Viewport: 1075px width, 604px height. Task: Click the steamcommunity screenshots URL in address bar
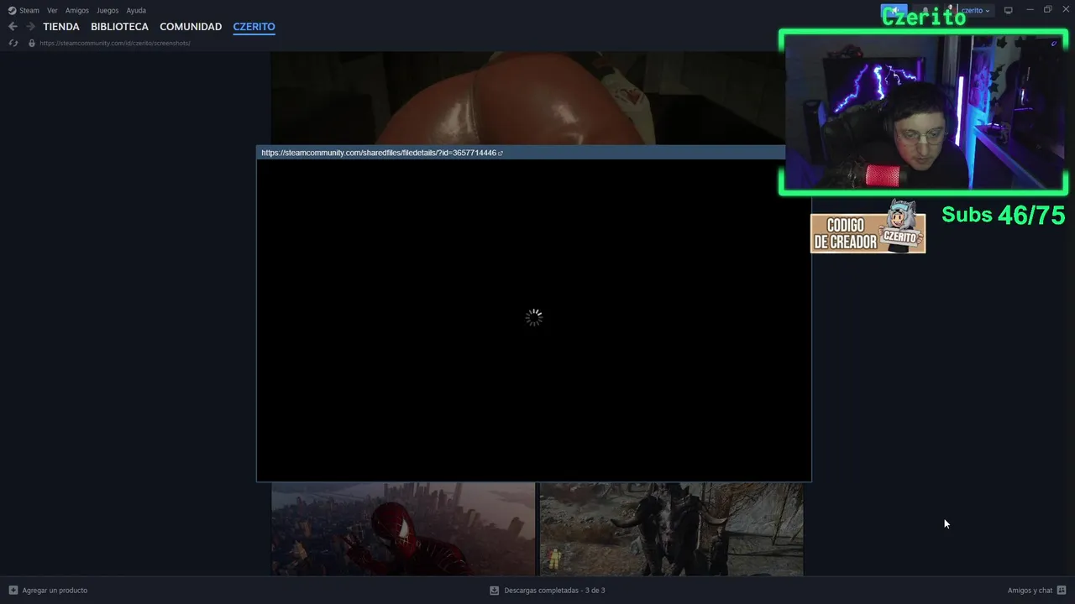pyautogui.click(x=115, y=43)
